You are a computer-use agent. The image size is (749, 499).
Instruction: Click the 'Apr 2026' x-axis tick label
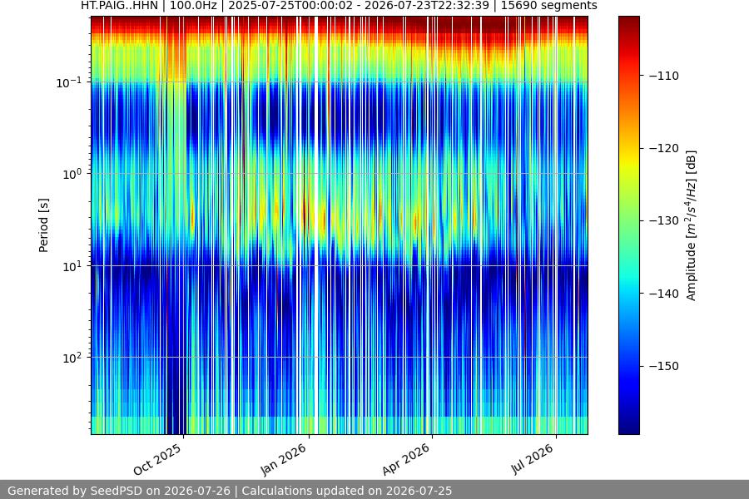(406, 459)
